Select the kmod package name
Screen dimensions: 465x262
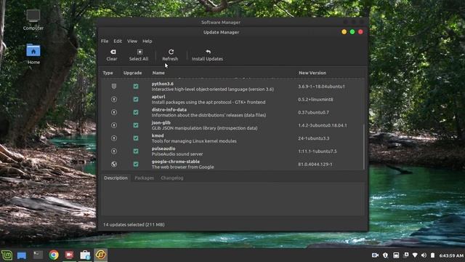point(158,136)
